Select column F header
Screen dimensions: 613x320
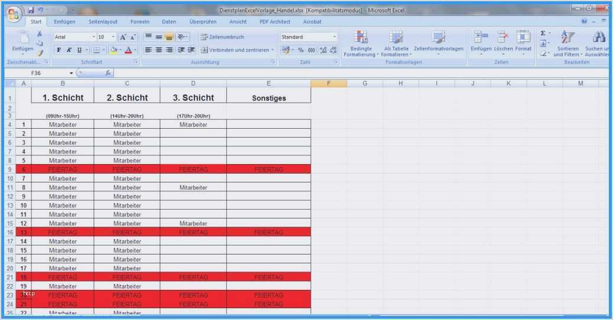point(328,83)
